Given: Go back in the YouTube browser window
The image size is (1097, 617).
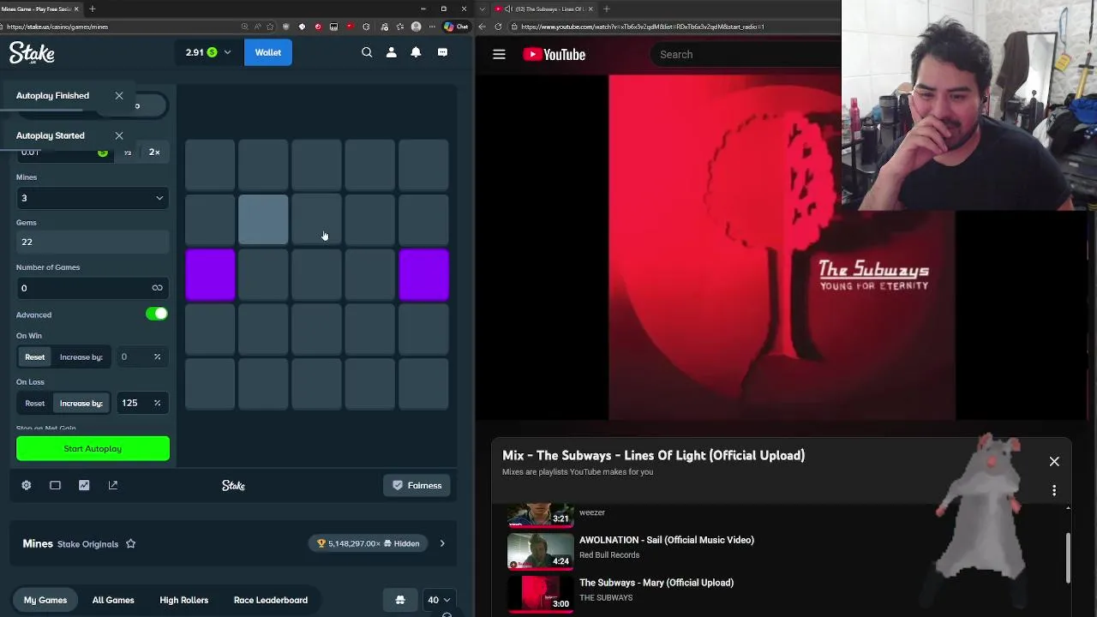Looking at the screenshot, I should pyautogui.click(x=483, y=27).
